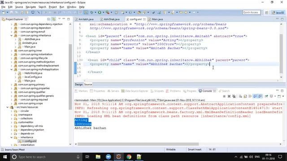Collapse the inheritance resources folder
Image resolution: width=287 pixels, height=161 pixels.
[x=11, y=137]
